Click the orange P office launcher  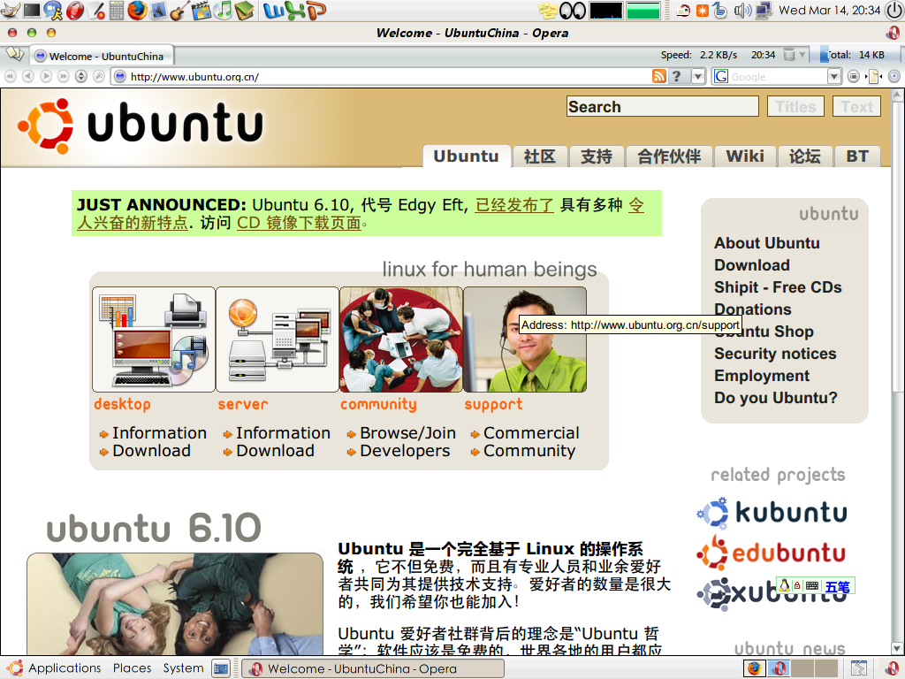316,10
